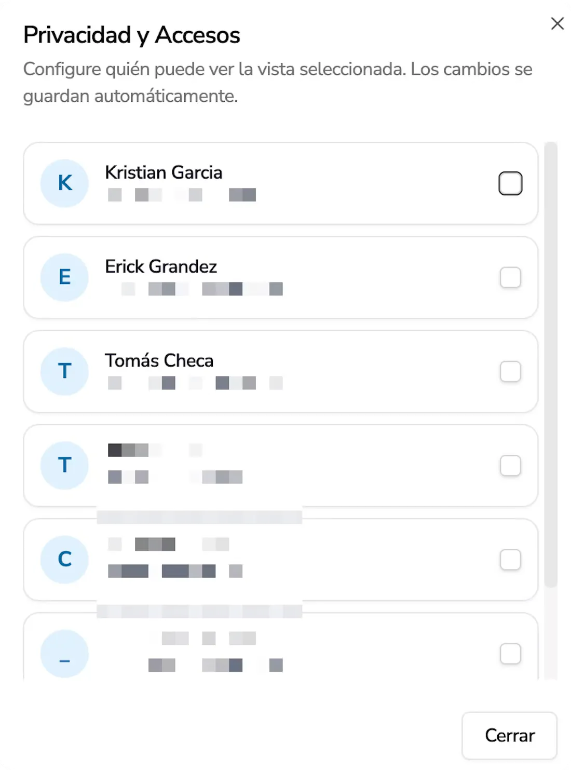
Task: Click the Erick Grandez name label
Action: (161, 266)
